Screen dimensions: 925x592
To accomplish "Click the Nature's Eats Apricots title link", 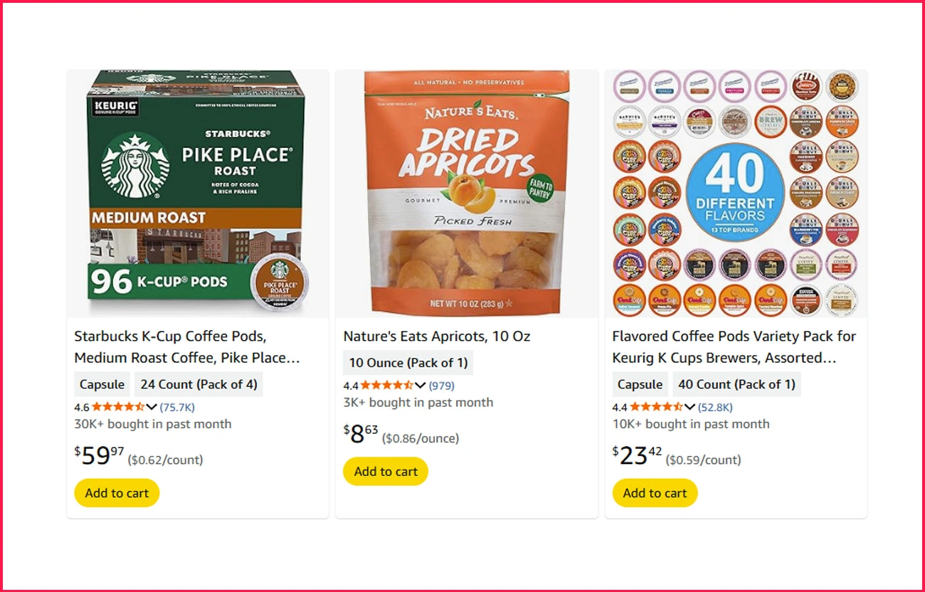I will (x=436, y=336).
